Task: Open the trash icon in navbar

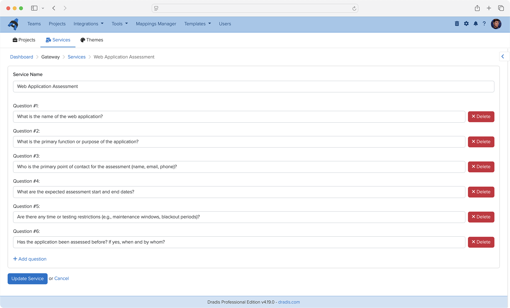Action: coord(457,24)
